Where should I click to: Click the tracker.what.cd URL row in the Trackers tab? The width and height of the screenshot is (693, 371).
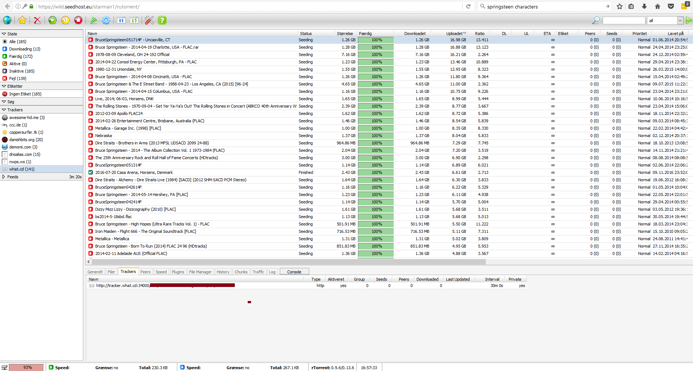(x=306, y=286)
